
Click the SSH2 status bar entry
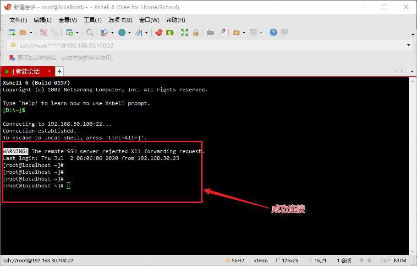[235, 261]
